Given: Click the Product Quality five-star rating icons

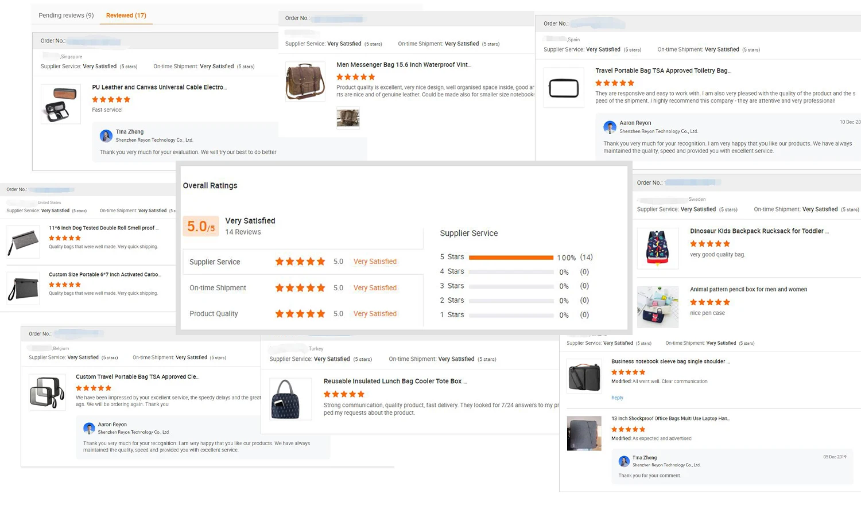Looking at the screenshot, I should coord(300,314).
